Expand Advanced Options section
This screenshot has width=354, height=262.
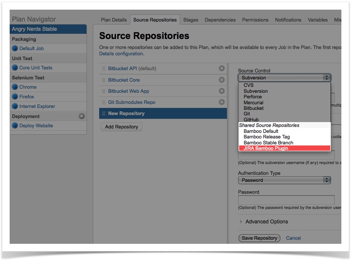pos(266,222)
